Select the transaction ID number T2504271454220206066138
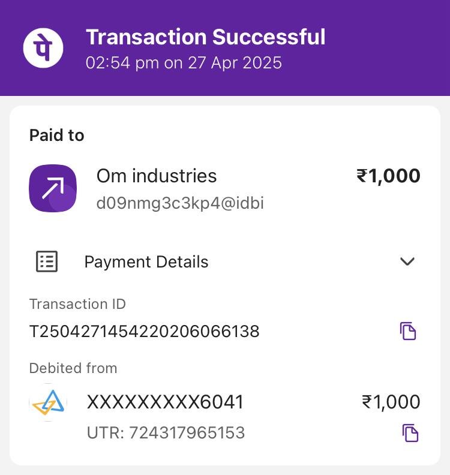 (x=144, y=331)
